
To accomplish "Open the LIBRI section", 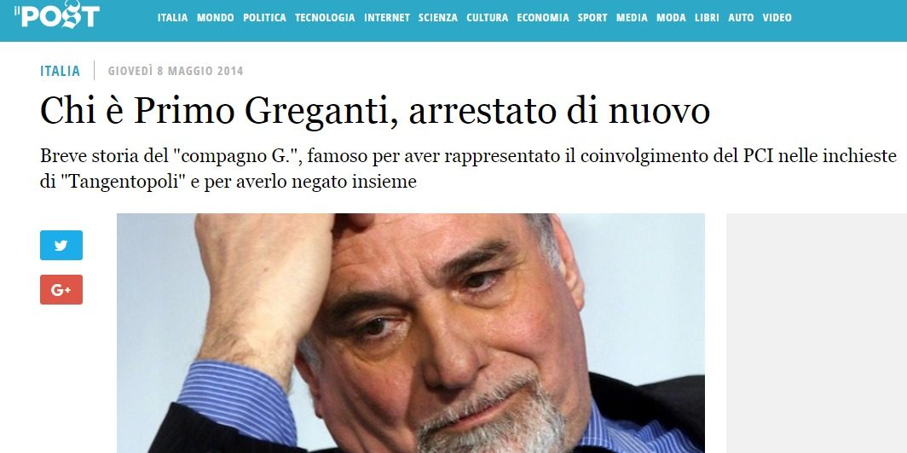I will [x=707, y=18].
